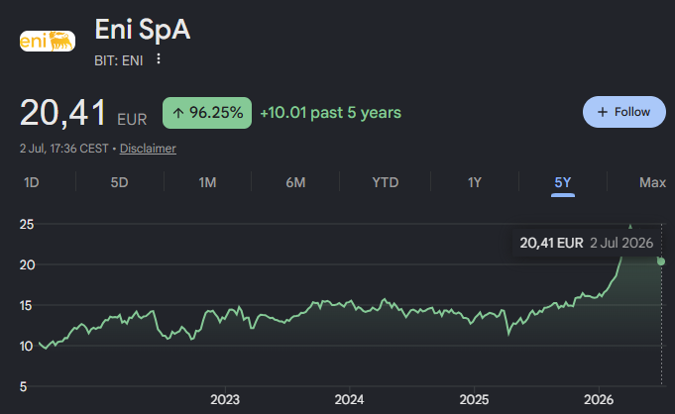Viewport: 675px width, 414px height.
Task: Select the 1Y time range tab
Action: click(475, 182)
